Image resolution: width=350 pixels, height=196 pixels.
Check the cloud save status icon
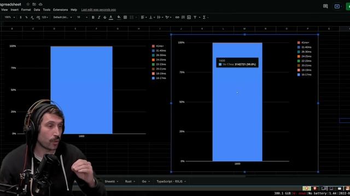click(x=40, y=4)
